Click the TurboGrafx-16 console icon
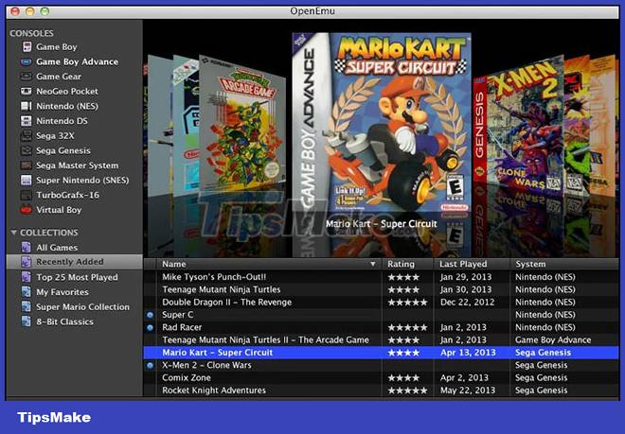Viewport: 625px width, 434px height. tap(26, 195)
